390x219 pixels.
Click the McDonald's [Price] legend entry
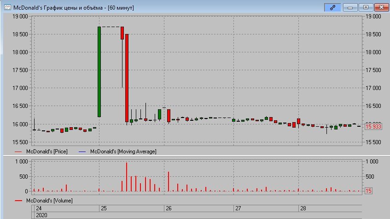[47, 152]
